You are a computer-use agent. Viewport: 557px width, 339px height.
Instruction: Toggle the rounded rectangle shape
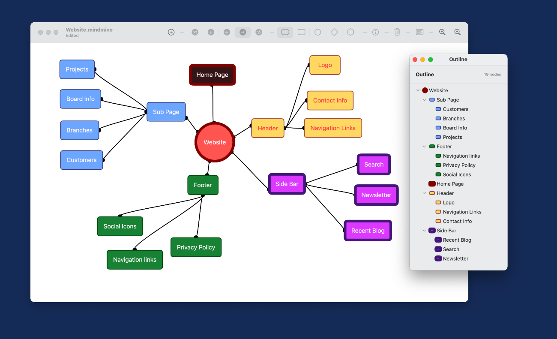[285, 32]
